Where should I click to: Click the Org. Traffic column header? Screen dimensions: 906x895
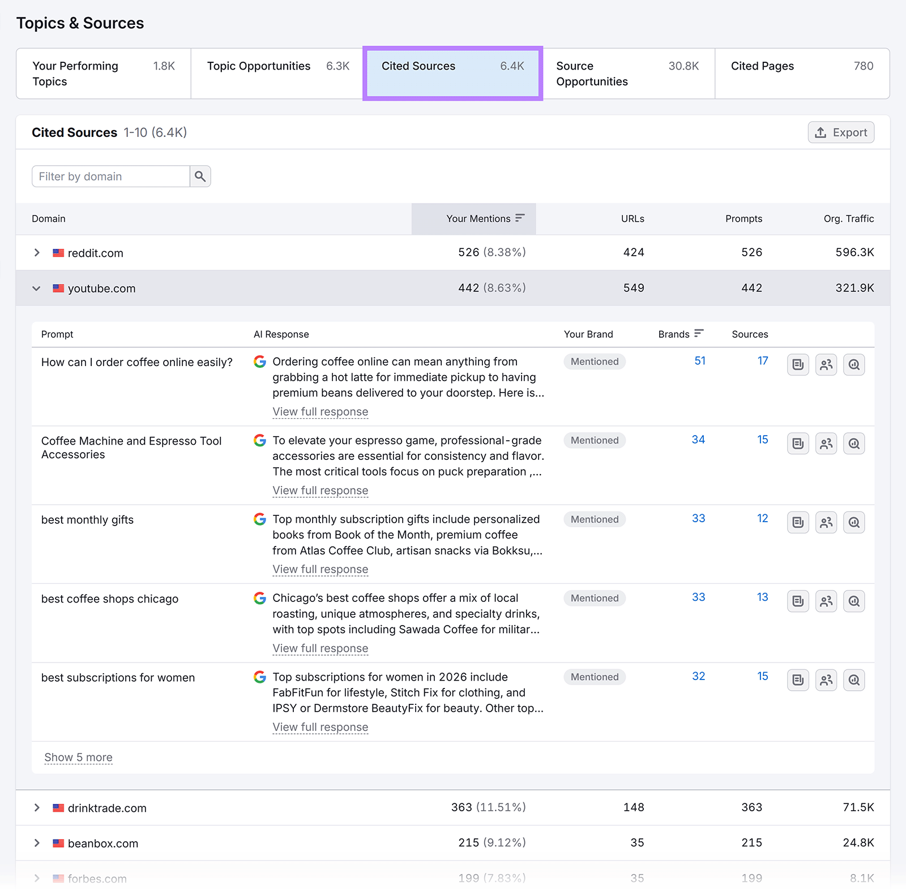click(x=849, y=219)
